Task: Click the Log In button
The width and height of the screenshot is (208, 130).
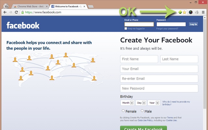Action: coord(193,24)
